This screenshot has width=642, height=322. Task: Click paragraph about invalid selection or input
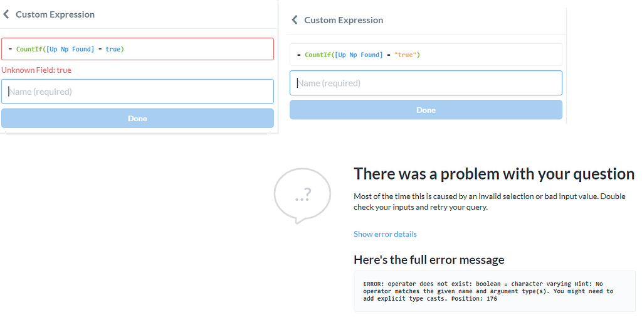tap(490, 201)
